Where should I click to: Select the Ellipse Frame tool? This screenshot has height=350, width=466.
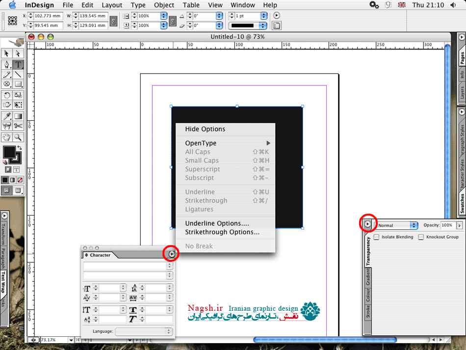point(6,84)
